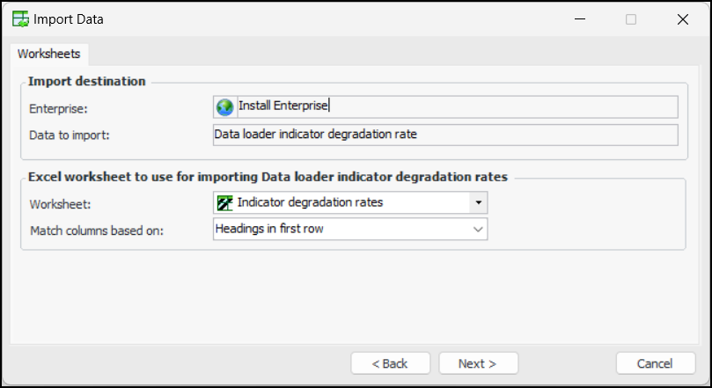The image size is (712, 388).
Task: Click the worksheet icon in the Worksheet combo box
Action: coord(224,202)
